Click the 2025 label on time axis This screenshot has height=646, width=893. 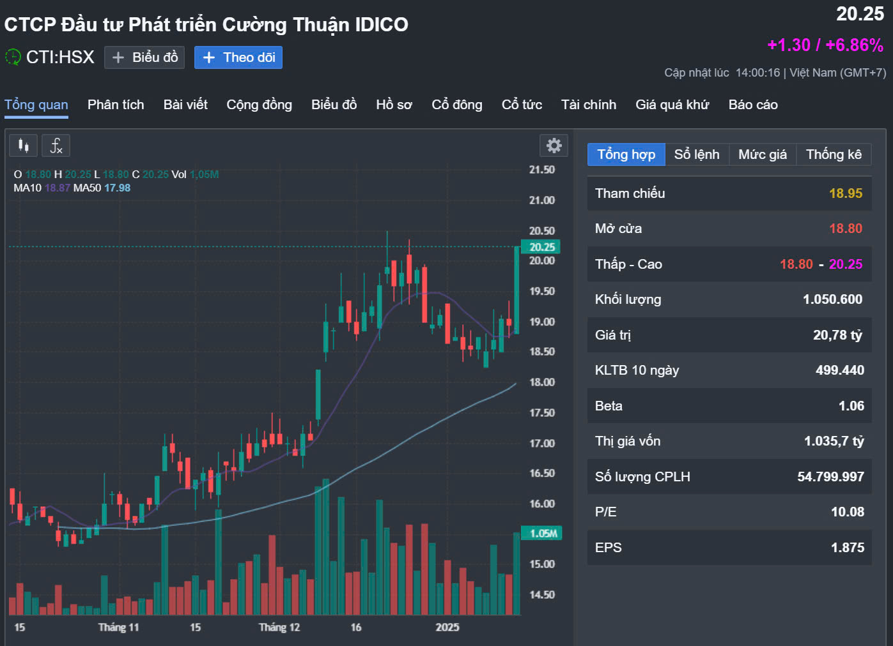click(447, 627)
